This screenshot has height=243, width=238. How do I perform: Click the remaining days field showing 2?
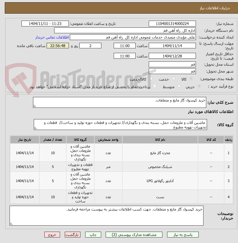(90, 46)
